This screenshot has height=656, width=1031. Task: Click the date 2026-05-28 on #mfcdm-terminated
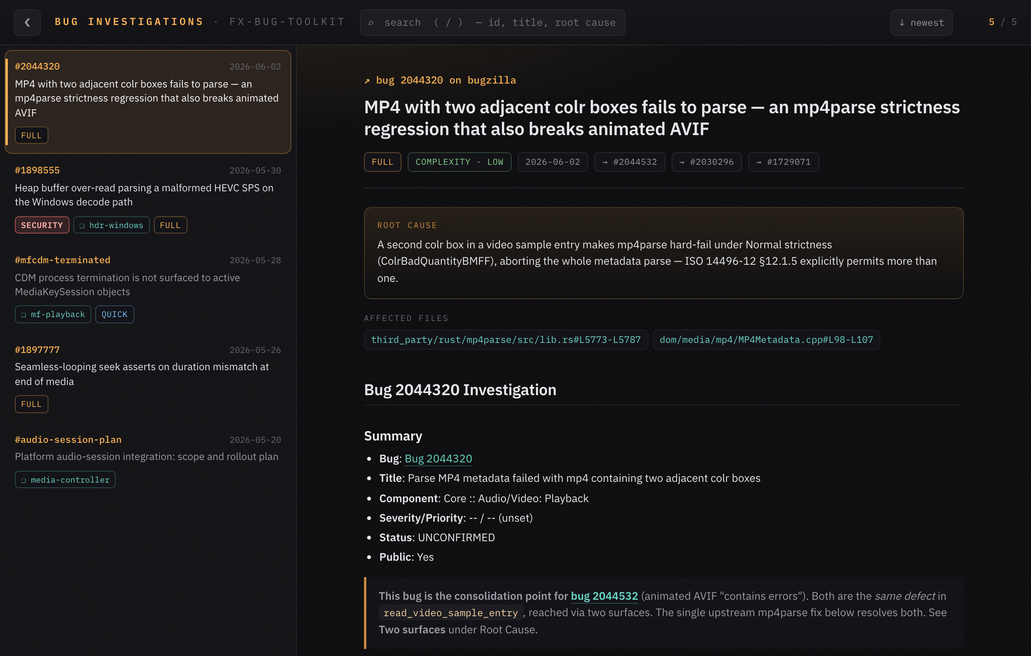(255, 260)
